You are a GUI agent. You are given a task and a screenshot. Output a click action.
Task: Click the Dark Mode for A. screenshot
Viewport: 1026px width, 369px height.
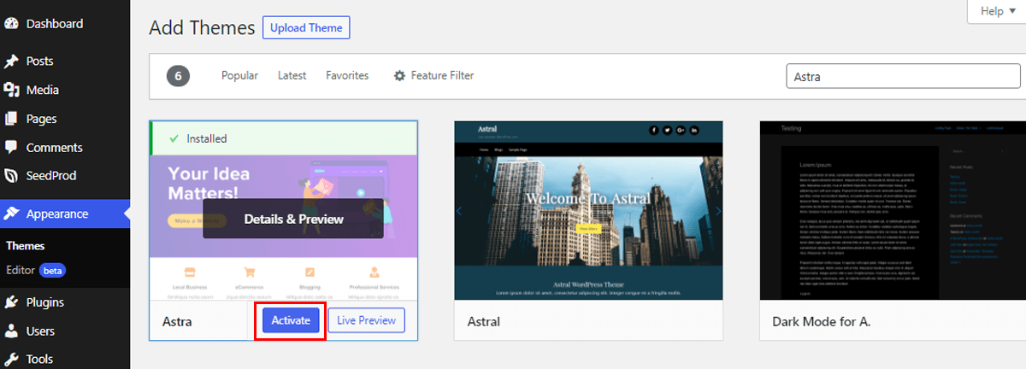click(893, 211)
